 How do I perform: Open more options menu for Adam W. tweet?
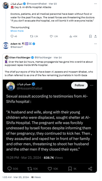[96, 44]
